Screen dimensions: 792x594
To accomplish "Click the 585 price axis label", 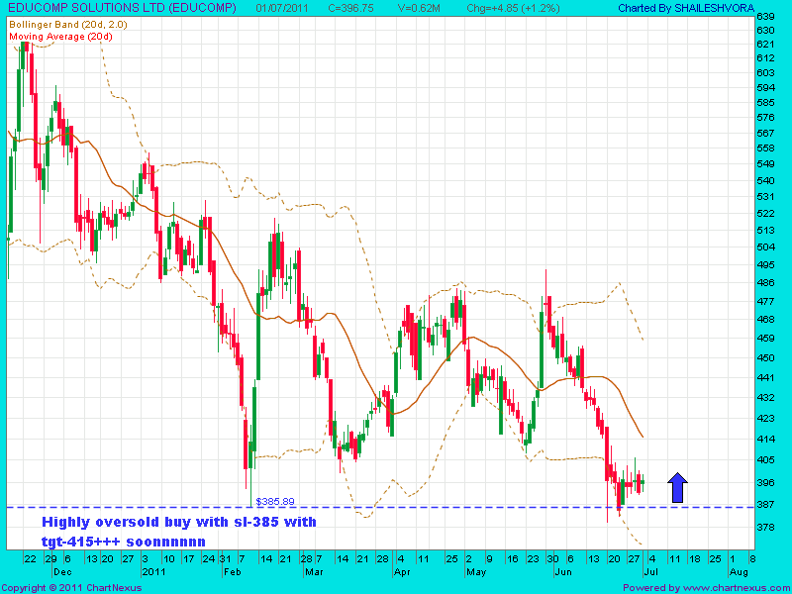I will pyautogui.click(x=765, y=103).
